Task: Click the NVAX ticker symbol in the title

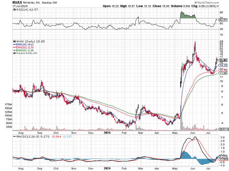Action: (17, 3)
